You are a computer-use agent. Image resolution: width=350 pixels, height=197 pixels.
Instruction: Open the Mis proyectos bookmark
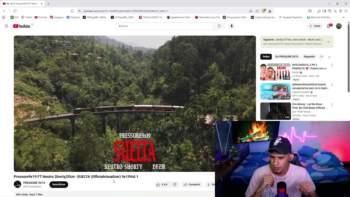point(235,17)
